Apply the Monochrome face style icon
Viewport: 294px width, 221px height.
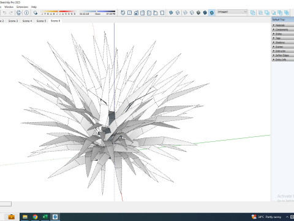point(212,13)
